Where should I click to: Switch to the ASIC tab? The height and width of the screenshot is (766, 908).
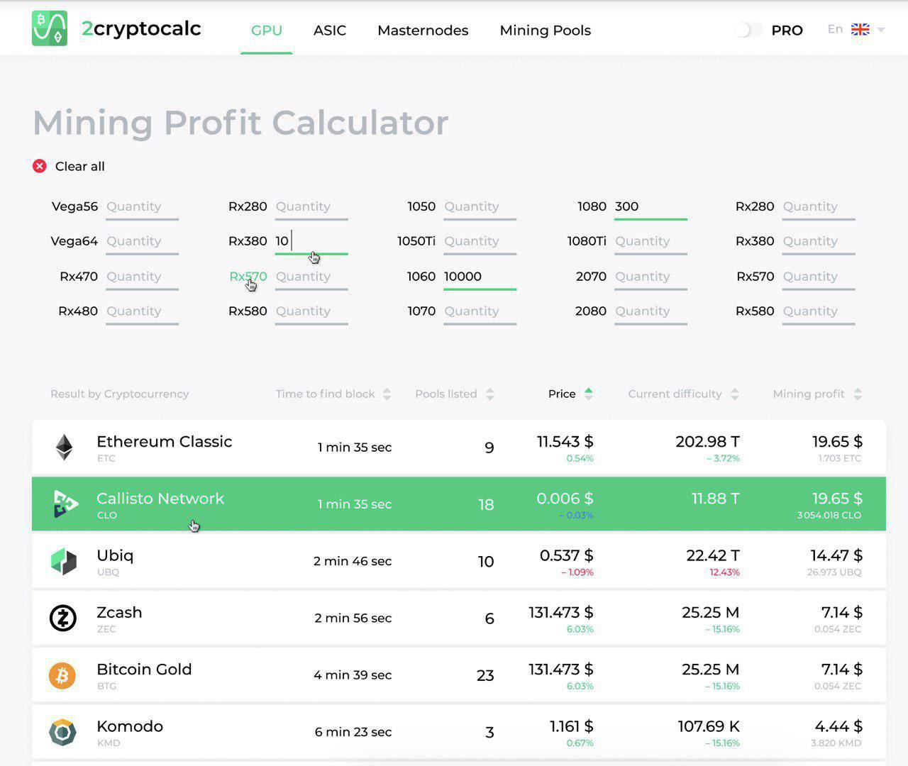pyautogui.click(x=330, y=30)
